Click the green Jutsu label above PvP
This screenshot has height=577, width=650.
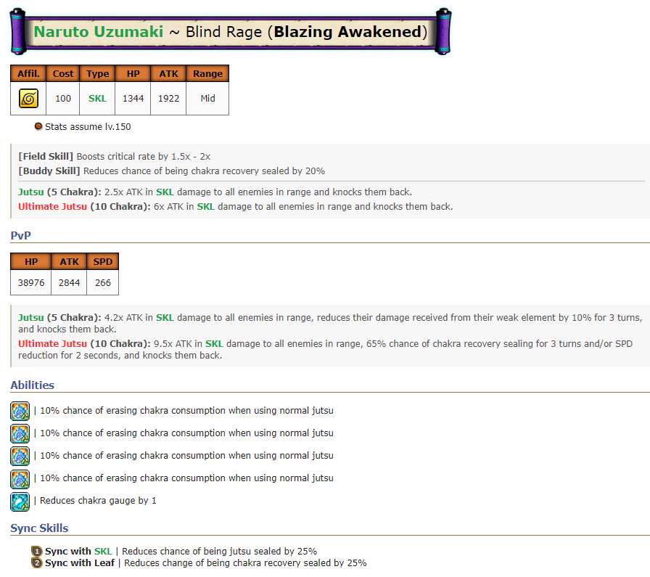click(x=31, y=192)
